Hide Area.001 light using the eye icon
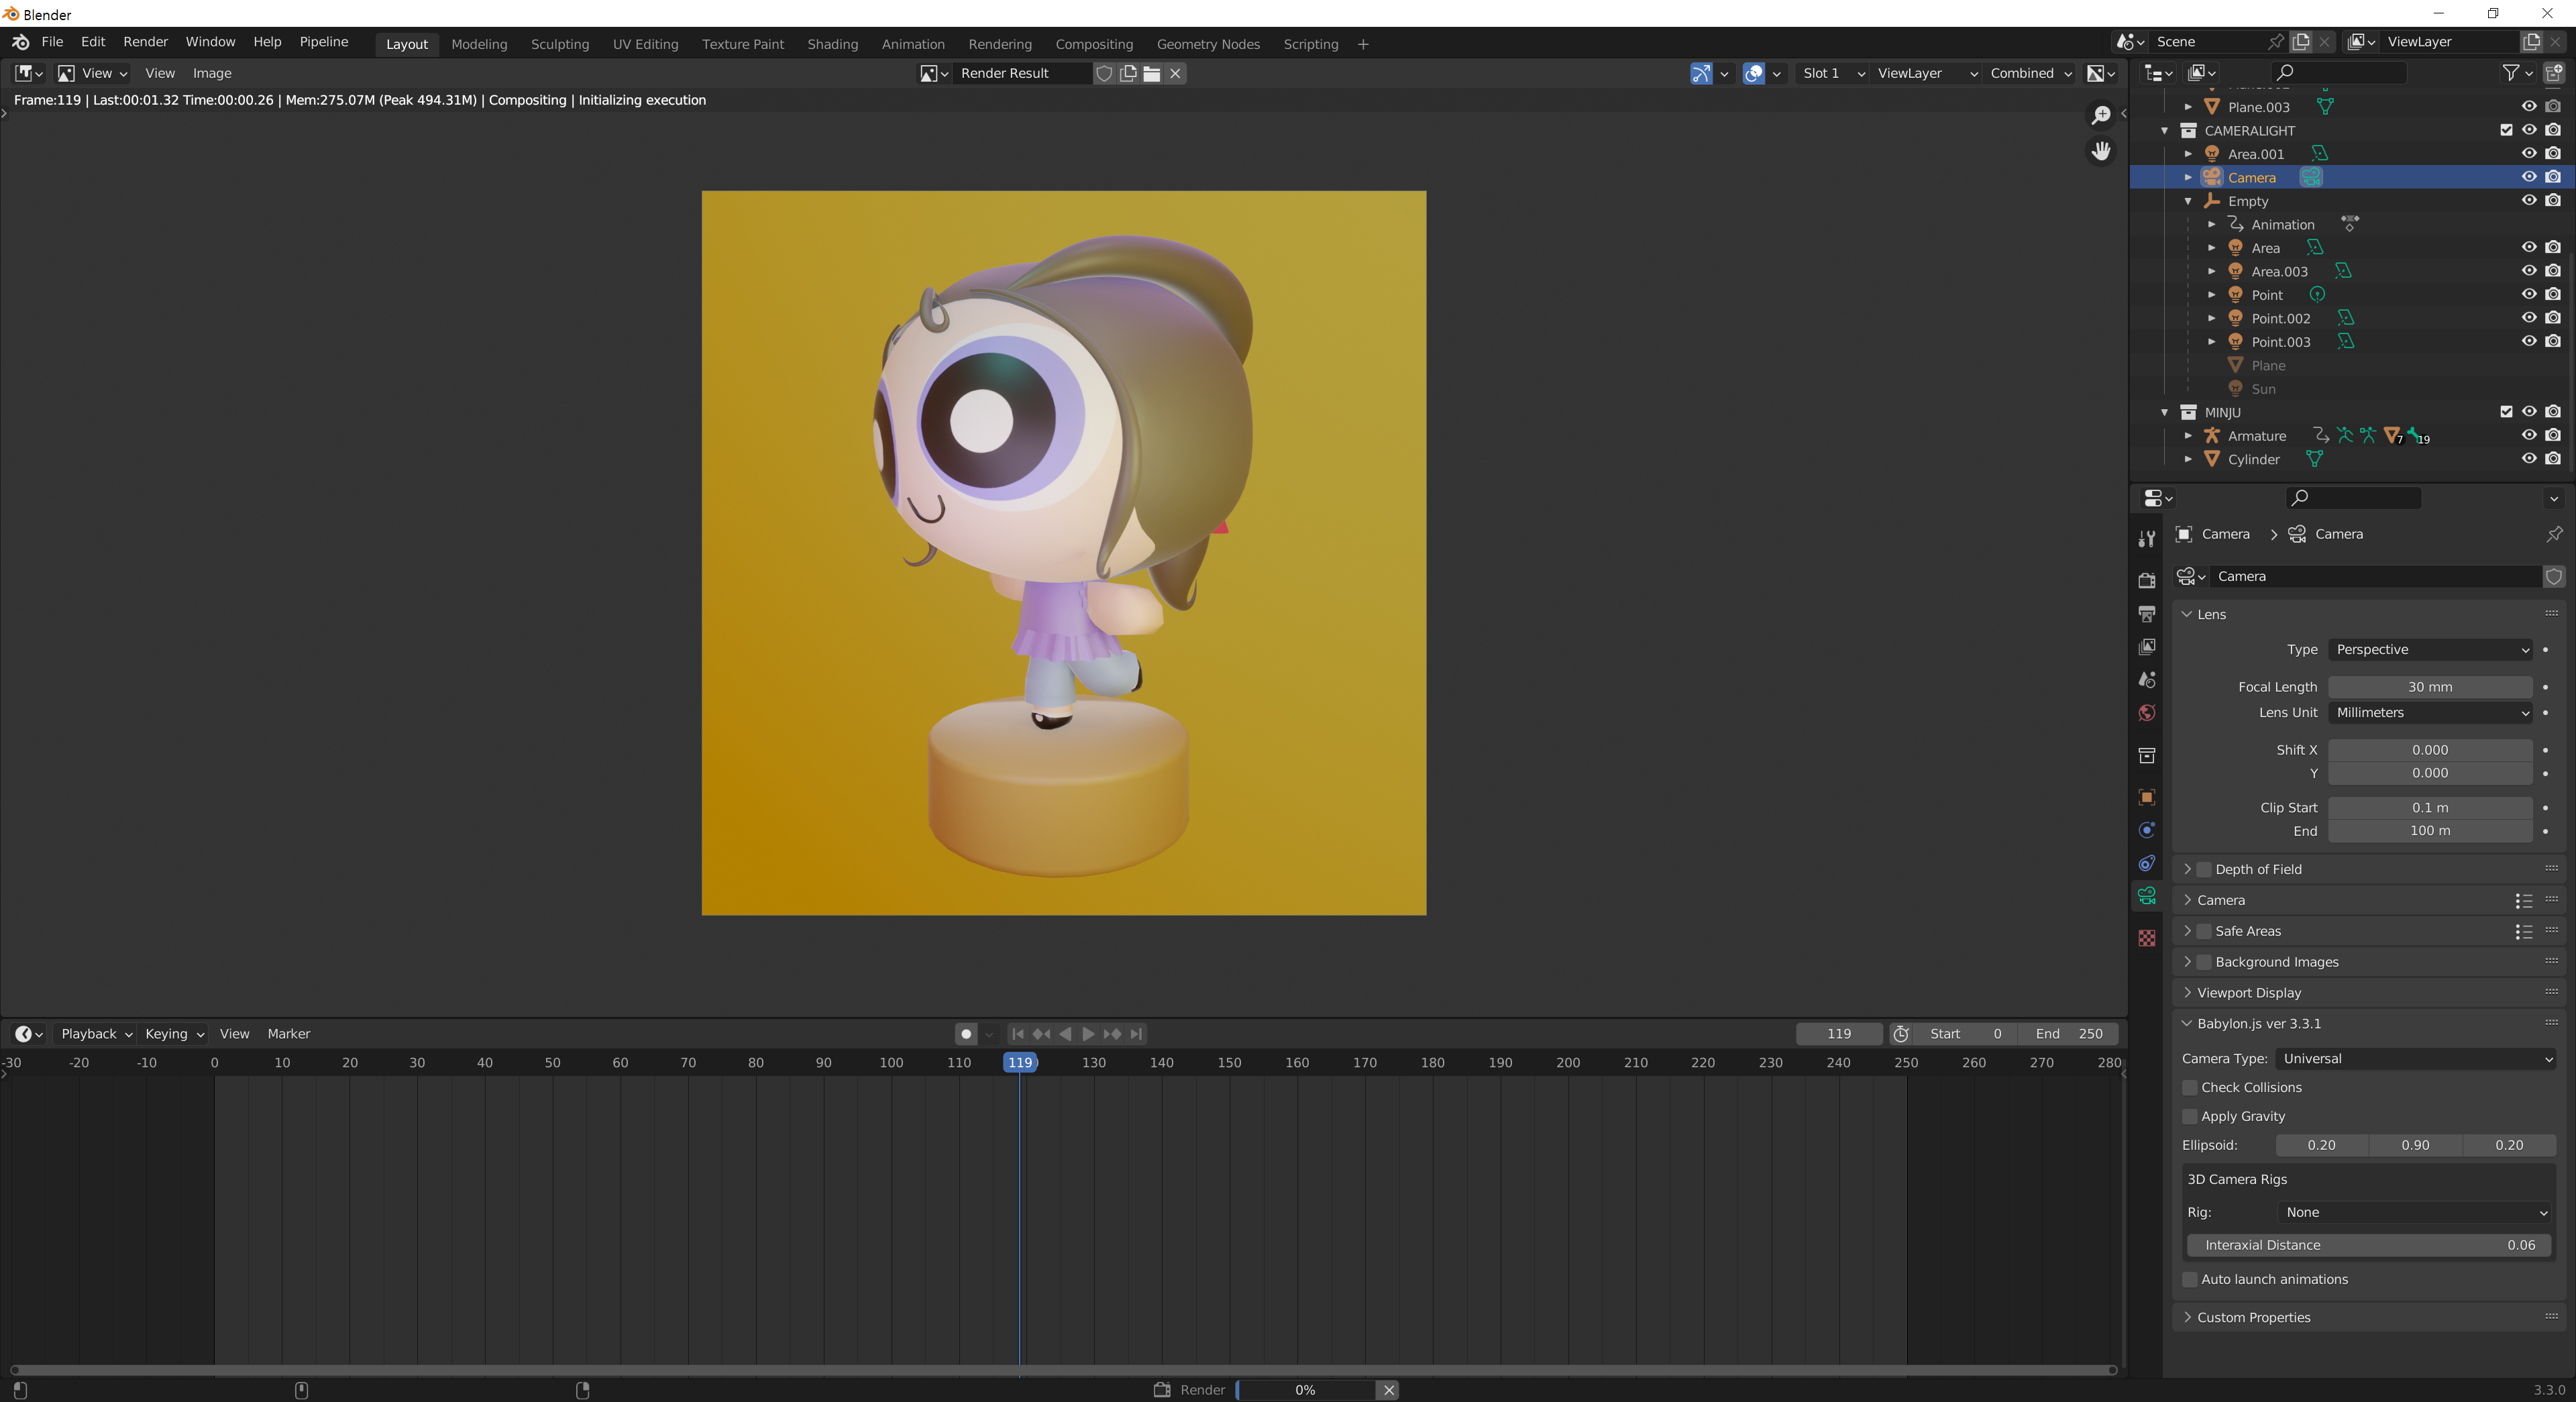The width and height of the screenshot is (2576, 1402). 2528,154
